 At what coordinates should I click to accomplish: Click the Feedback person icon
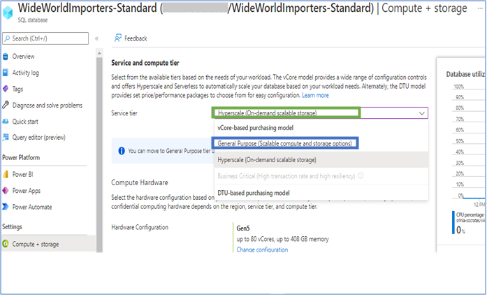point(117,38)
